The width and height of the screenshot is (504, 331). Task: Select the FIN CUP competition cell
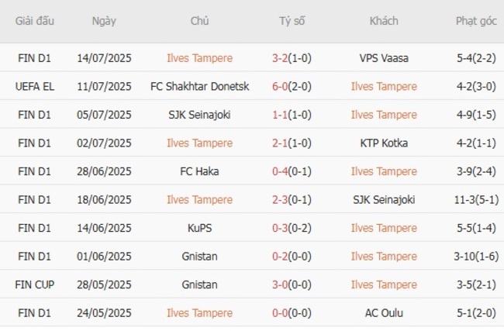35,284
